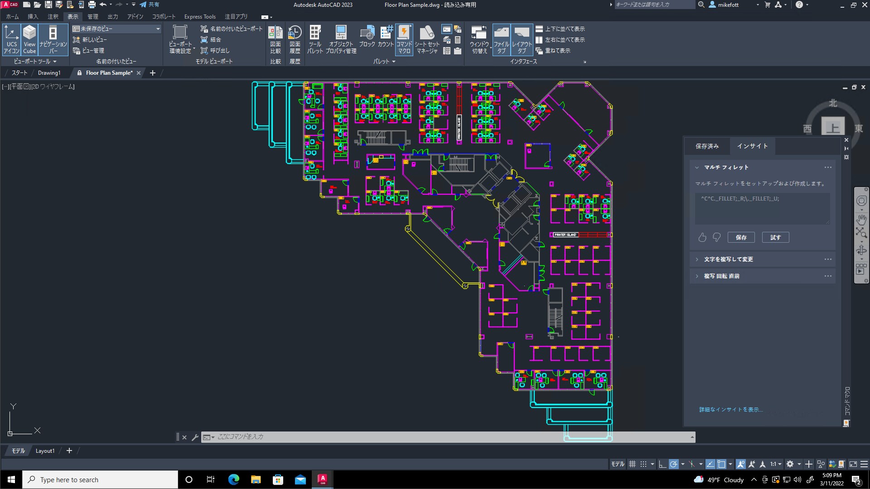Toggle the View Cube display

(29, 38)
